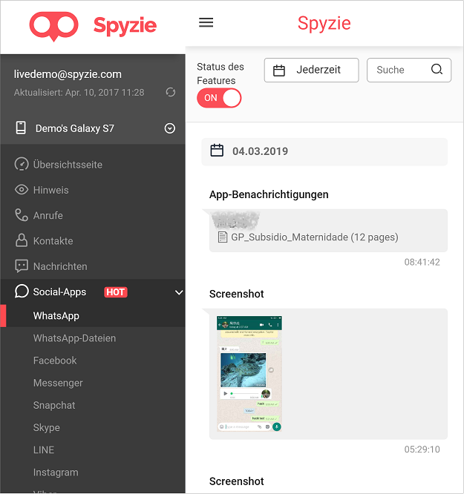Screen dimensions: 464x494
Task: Click the HOT badge
Action: [116, 292]
